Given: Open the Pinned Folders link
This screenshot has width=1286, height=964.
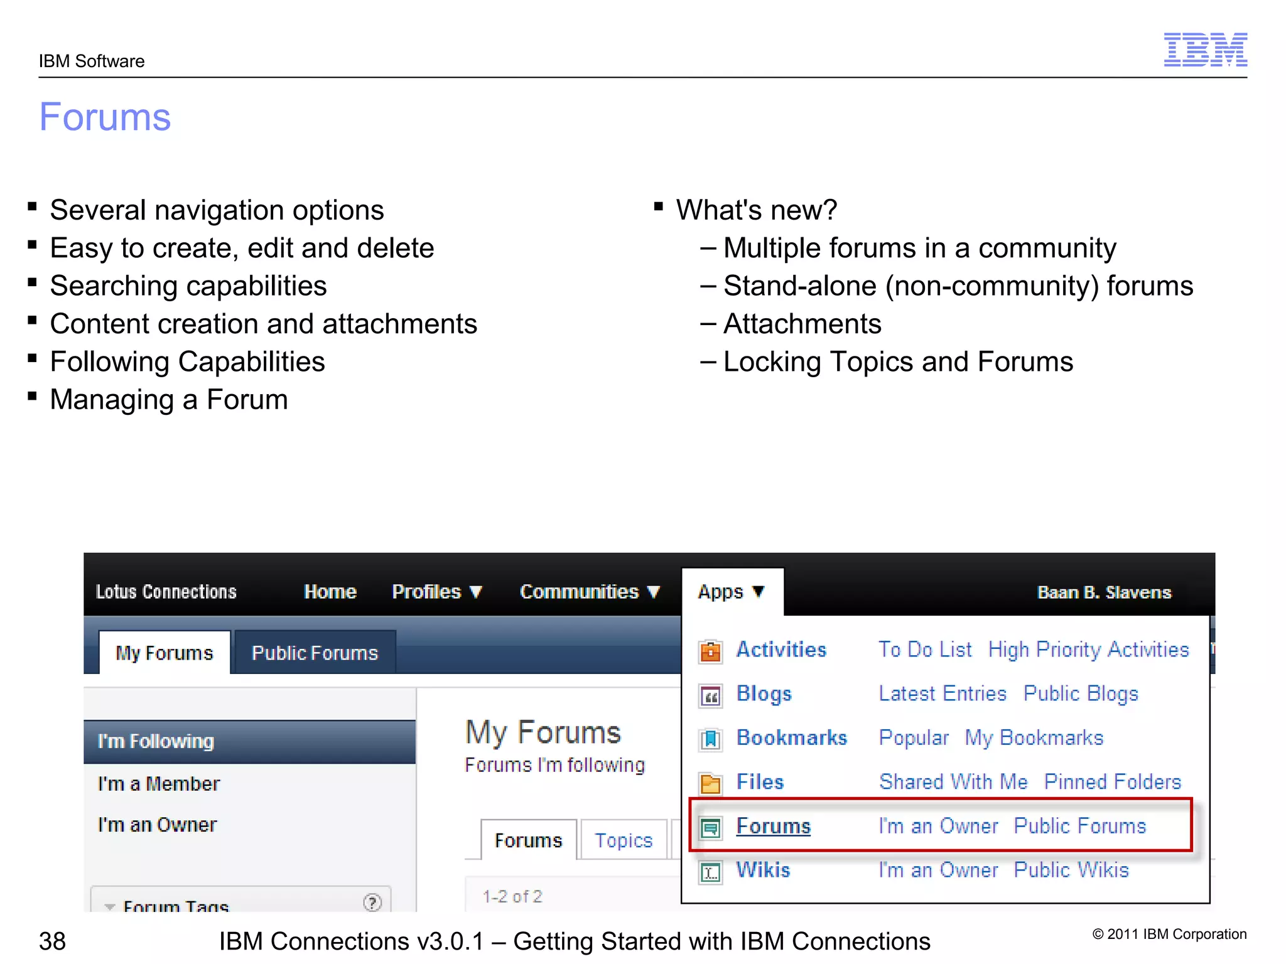Looking at the screenshot, I should [1113, 782].
